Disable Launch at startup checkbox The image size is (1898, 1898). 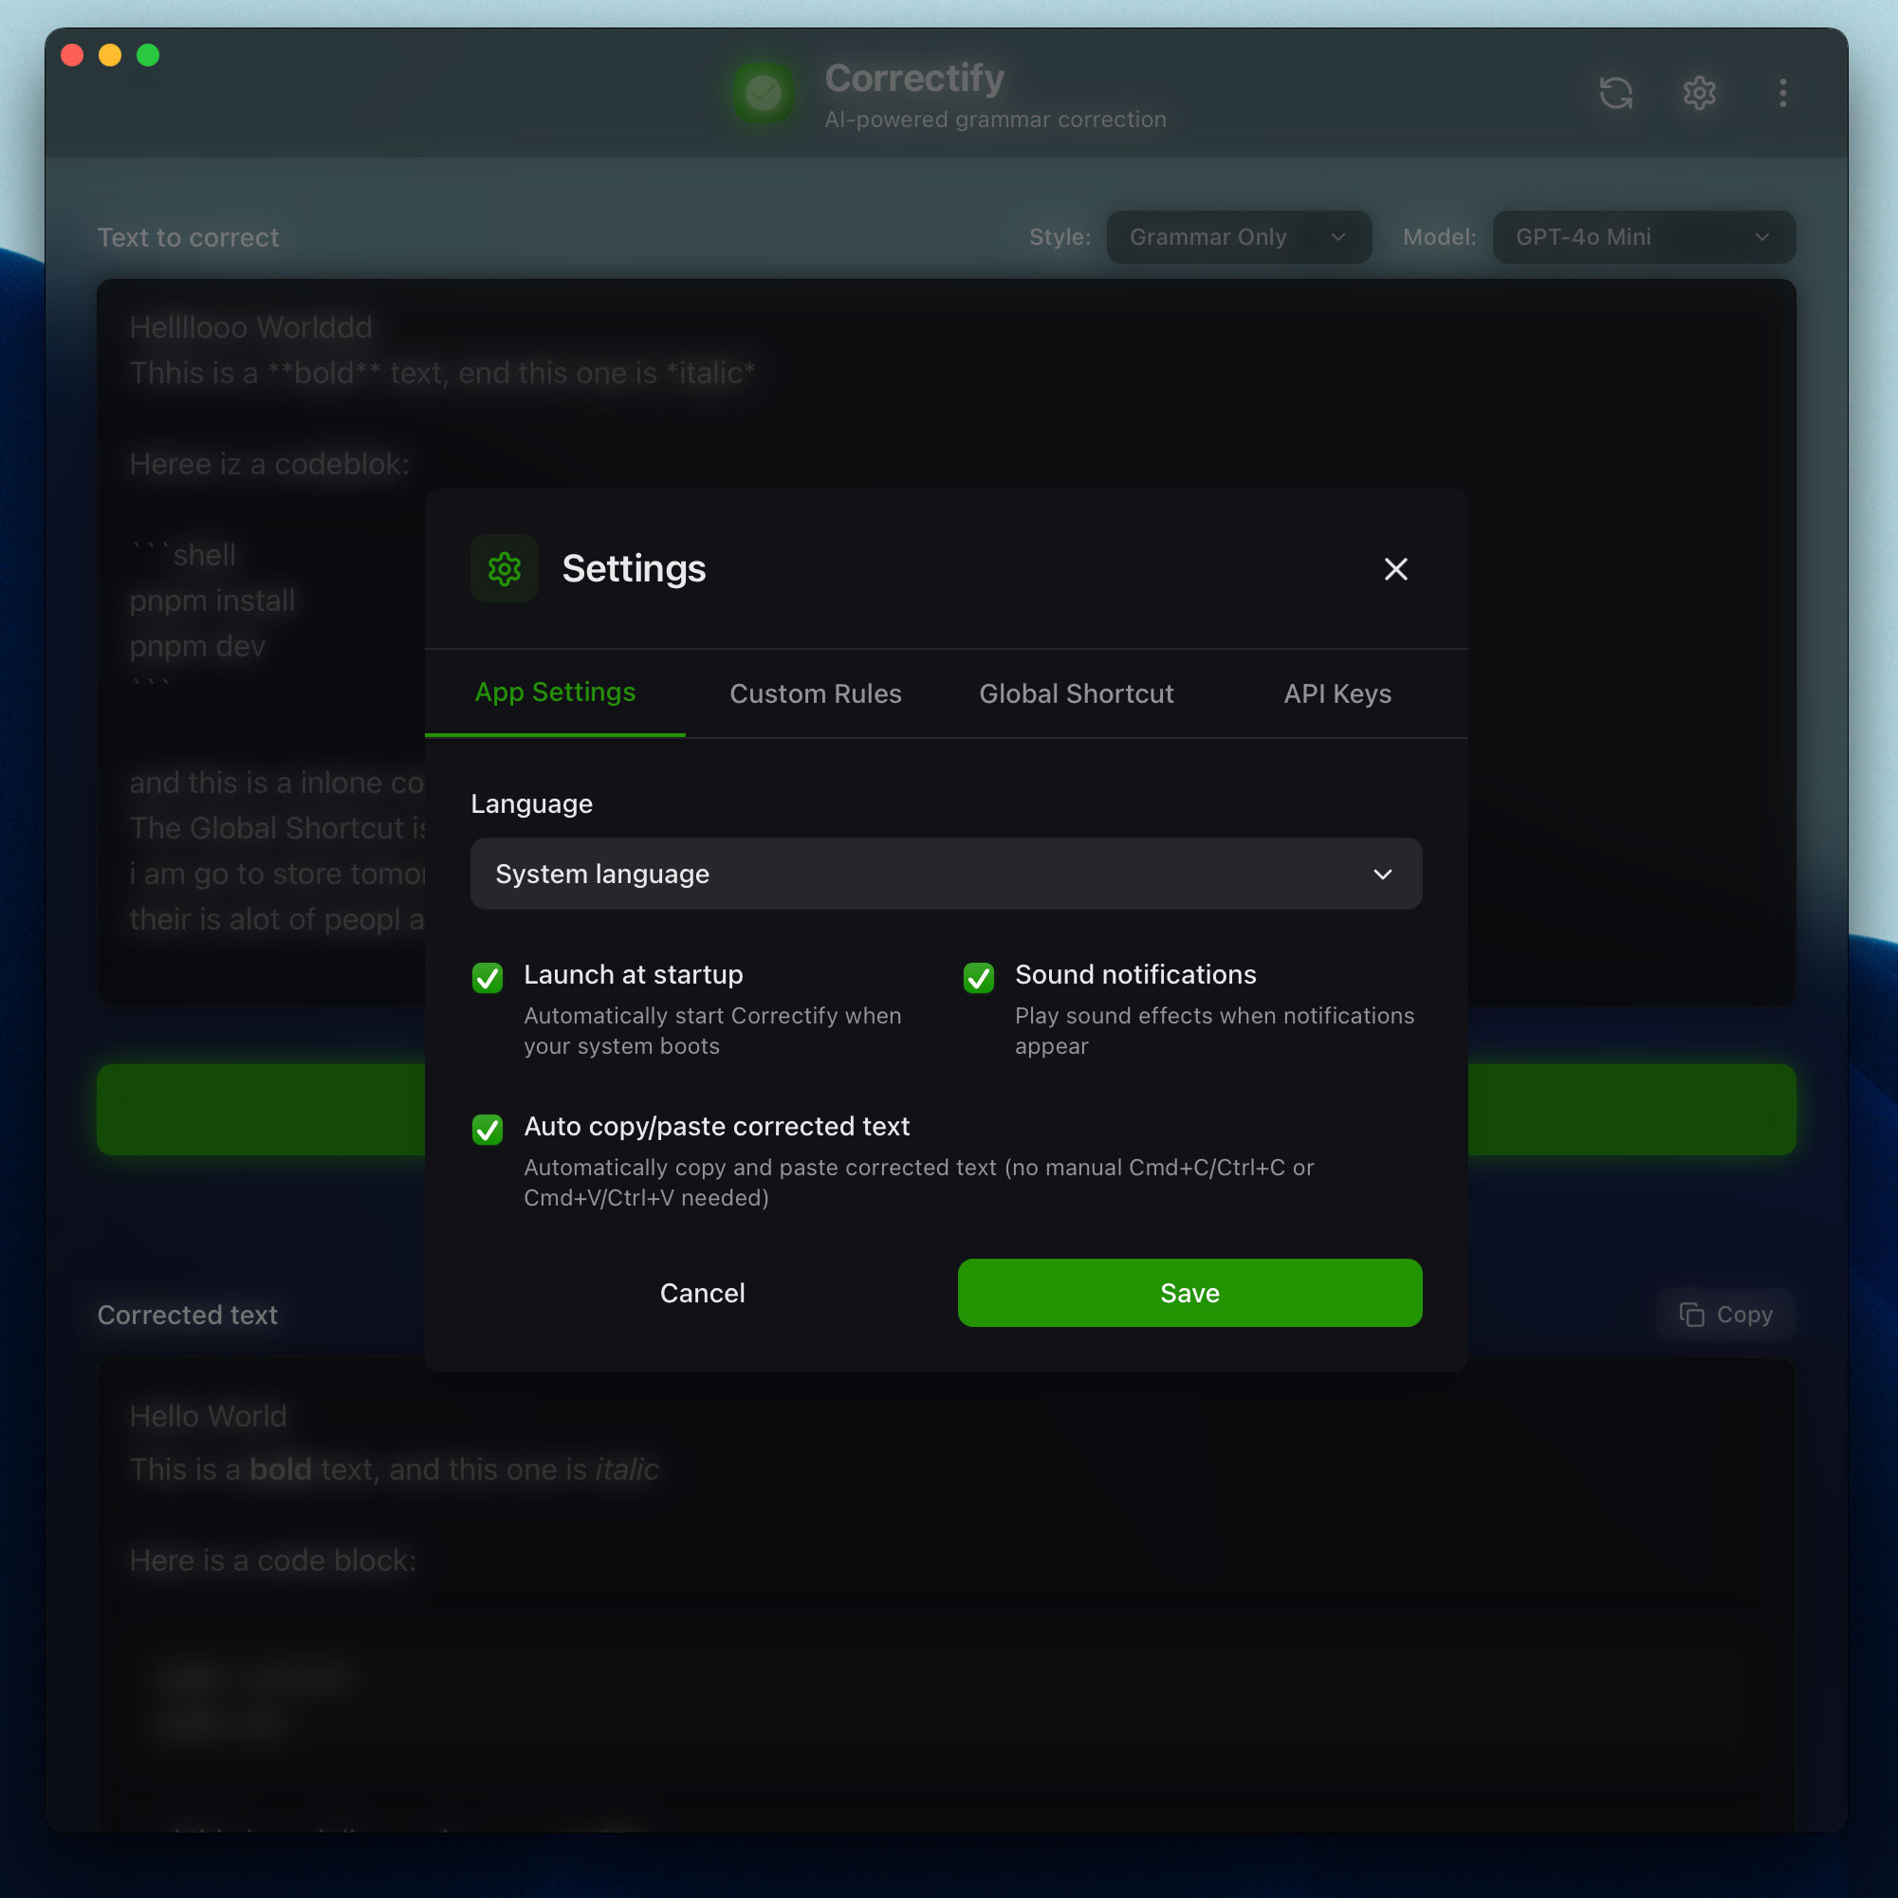coord(488,978)
